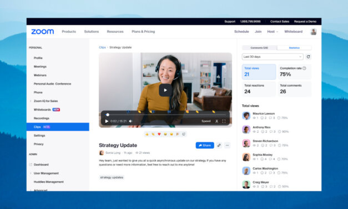Screen dimensions: 348x209
Task: Enter fullscreen on the video player
Action: 224,121
